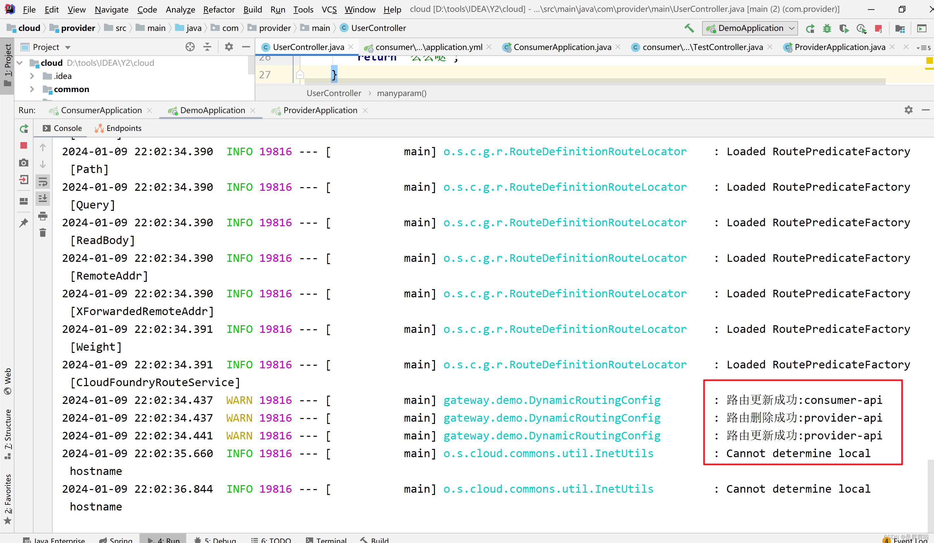The image size is (934, 543).
Task: Toggle the 7: Structure tool window
Action: (x=8, y=434)
